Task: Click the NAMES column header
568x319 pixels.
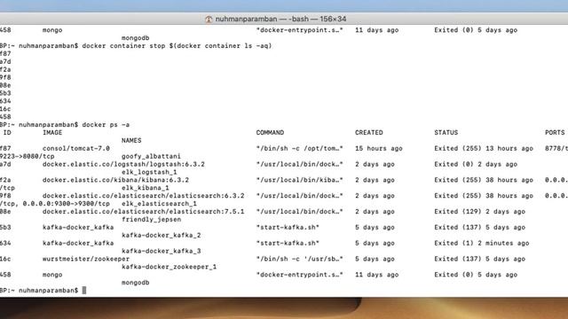Action: point(131,141)
